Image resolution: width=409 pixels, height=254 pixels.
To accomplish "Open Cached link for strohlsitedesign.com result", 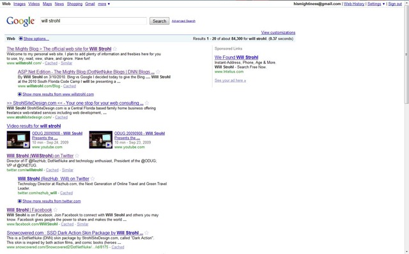I will tap(61, 117).
